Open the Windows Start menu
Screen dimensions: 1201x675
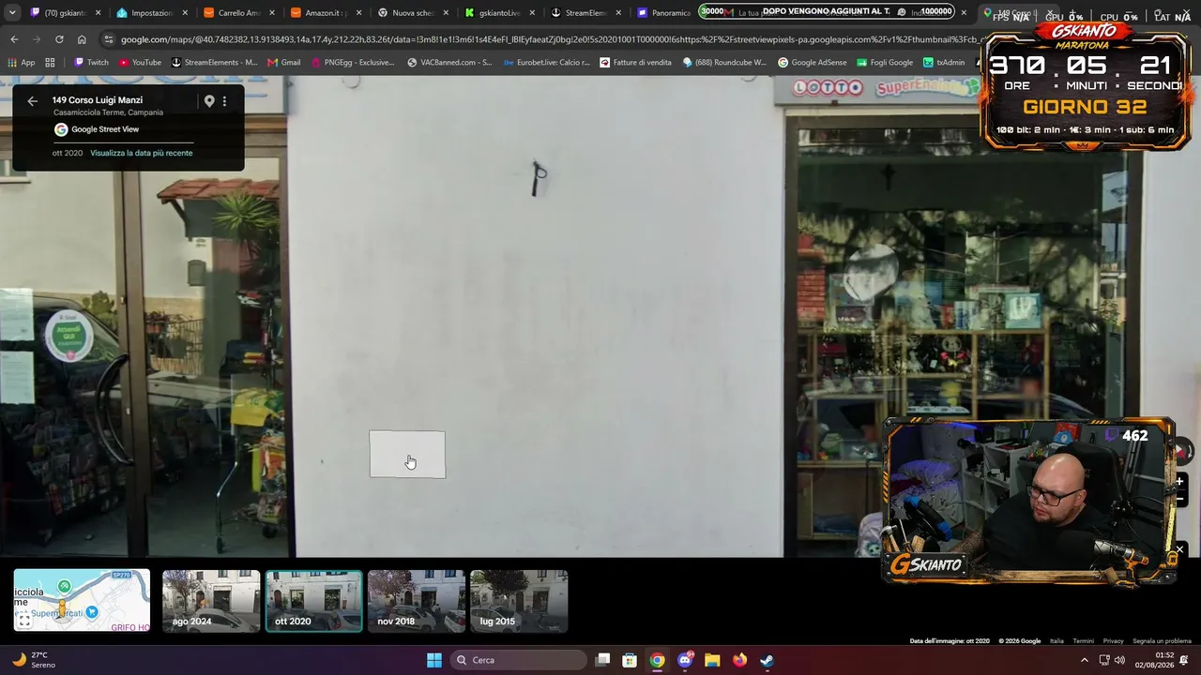434,660
